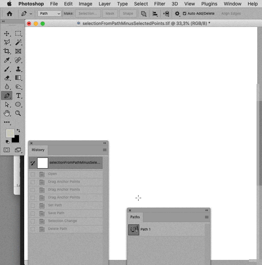The image size is (262, 265).
Task: Activate the Eraser tool
Action: (7, 78)
